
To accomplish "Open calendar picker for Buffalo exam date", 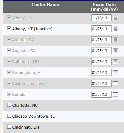I will 116,95.
